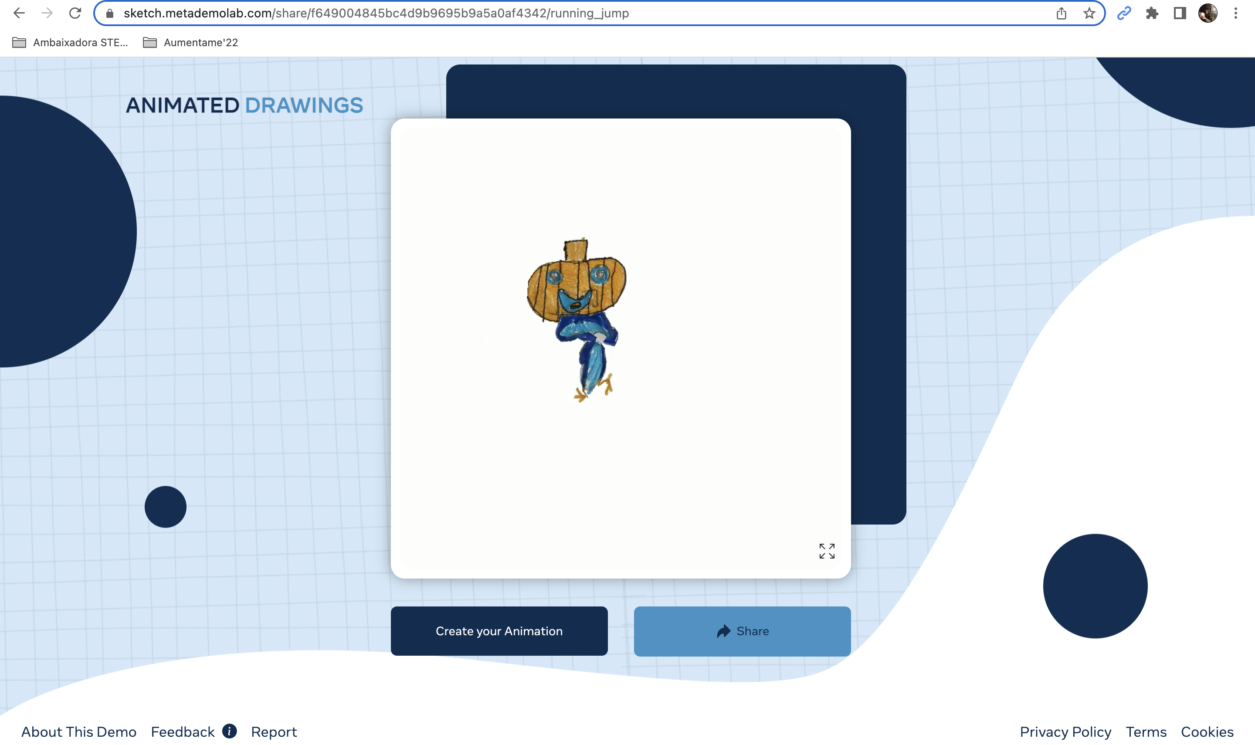Viewport: 1255px width, 745px height.
Task: Reload the current page
Action: [x=74, y=13]
